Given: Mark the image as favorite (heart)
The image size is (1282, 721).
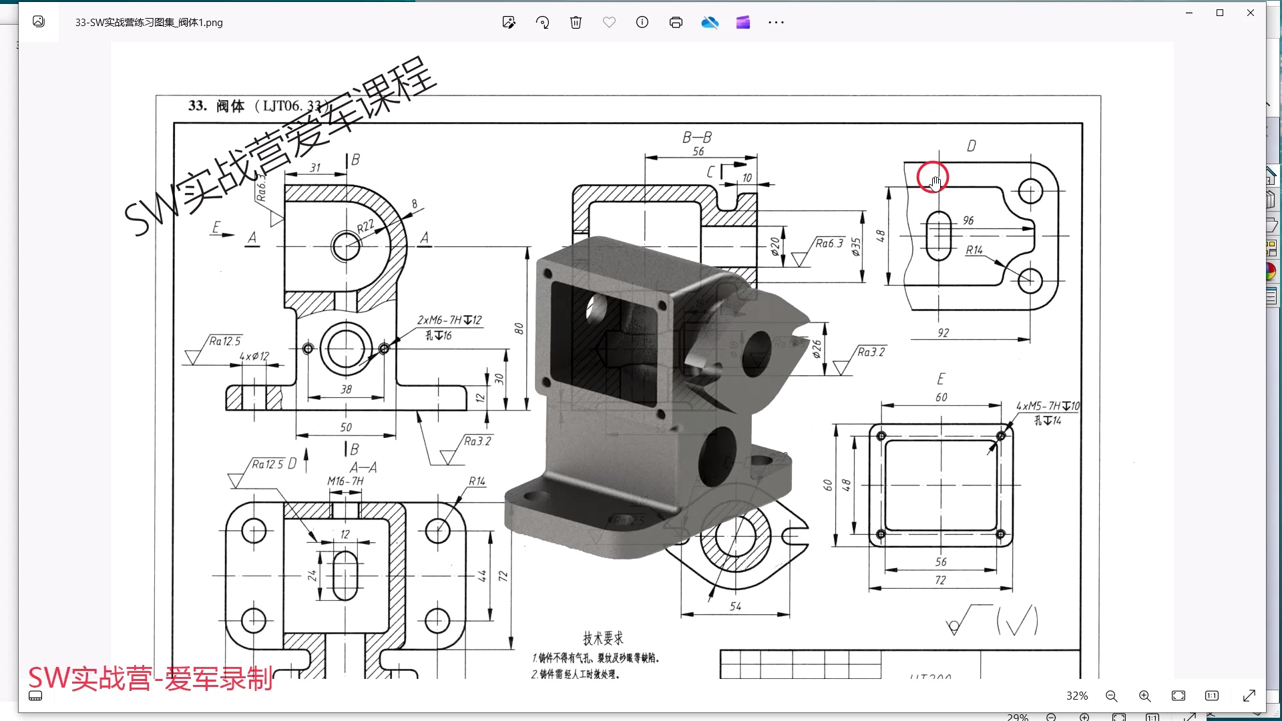Looking at the screenshot, I should click(x=609, y=23).
